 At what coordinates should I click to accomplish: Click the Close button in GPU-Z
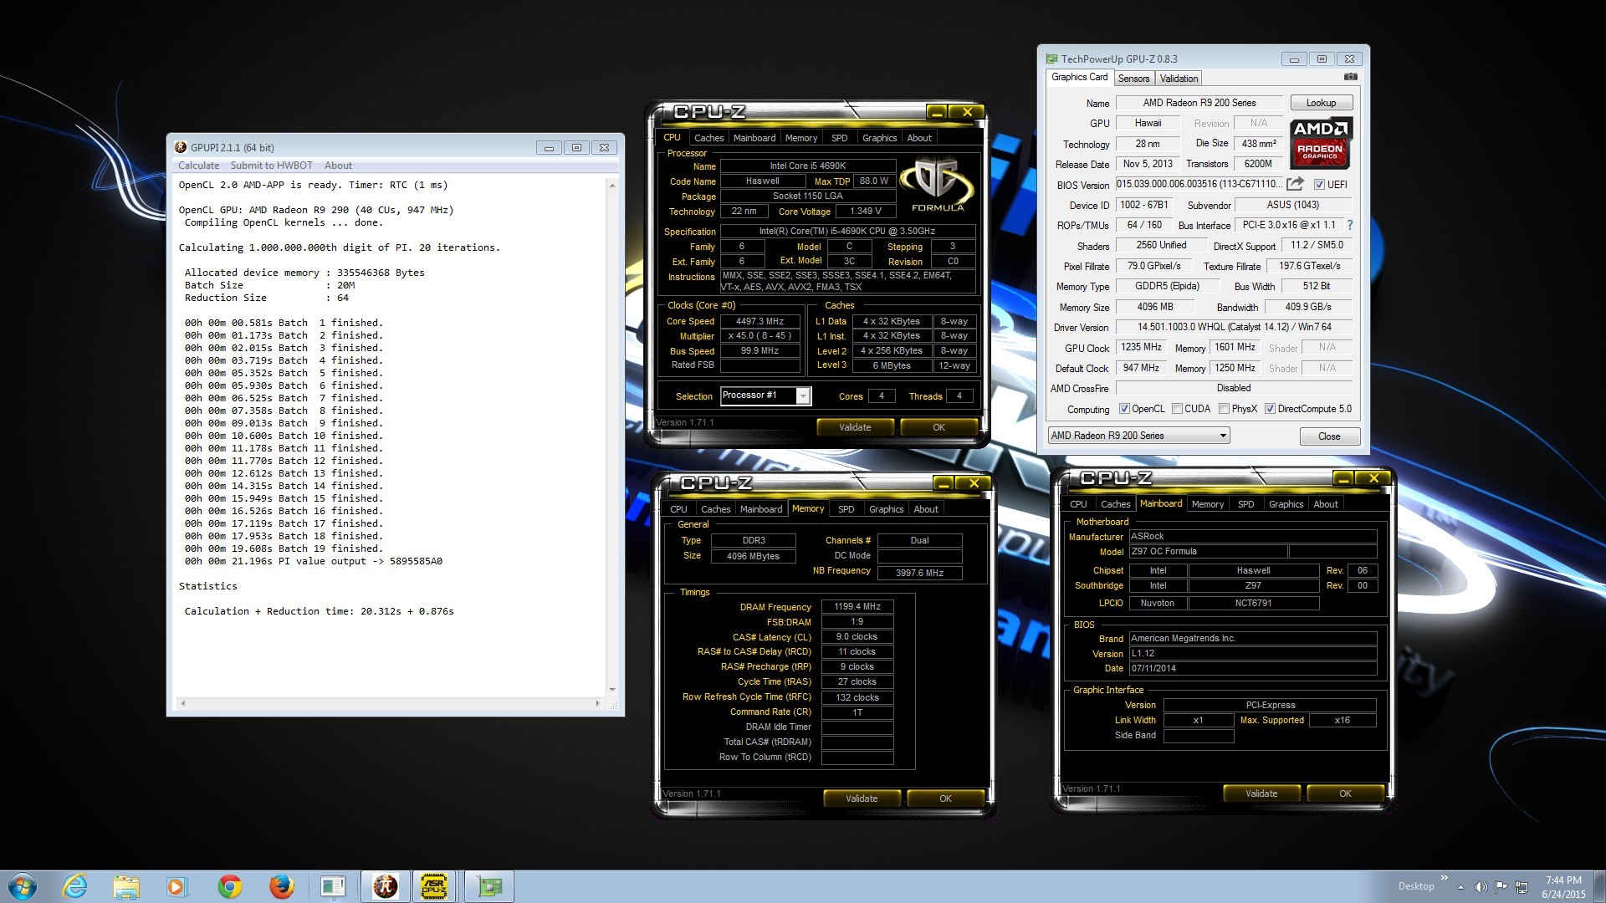1329,436
